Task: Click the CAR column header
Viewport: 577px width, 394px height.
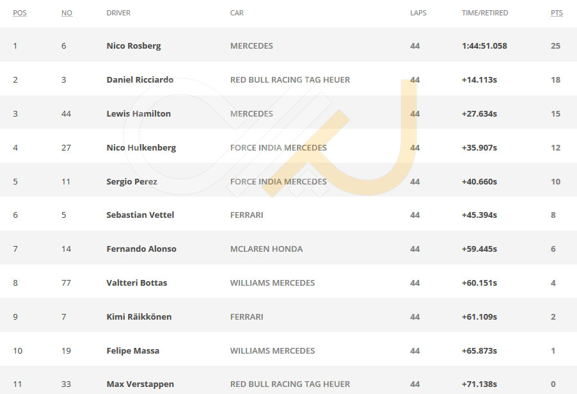Action: pos(237,13)
